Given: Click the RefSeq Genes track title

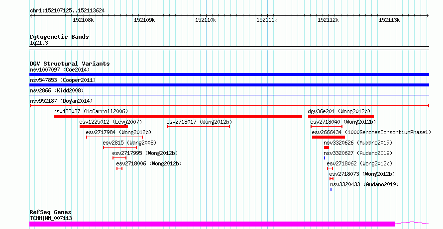Looking at the screenshot, I should click(x=50, y=212).
